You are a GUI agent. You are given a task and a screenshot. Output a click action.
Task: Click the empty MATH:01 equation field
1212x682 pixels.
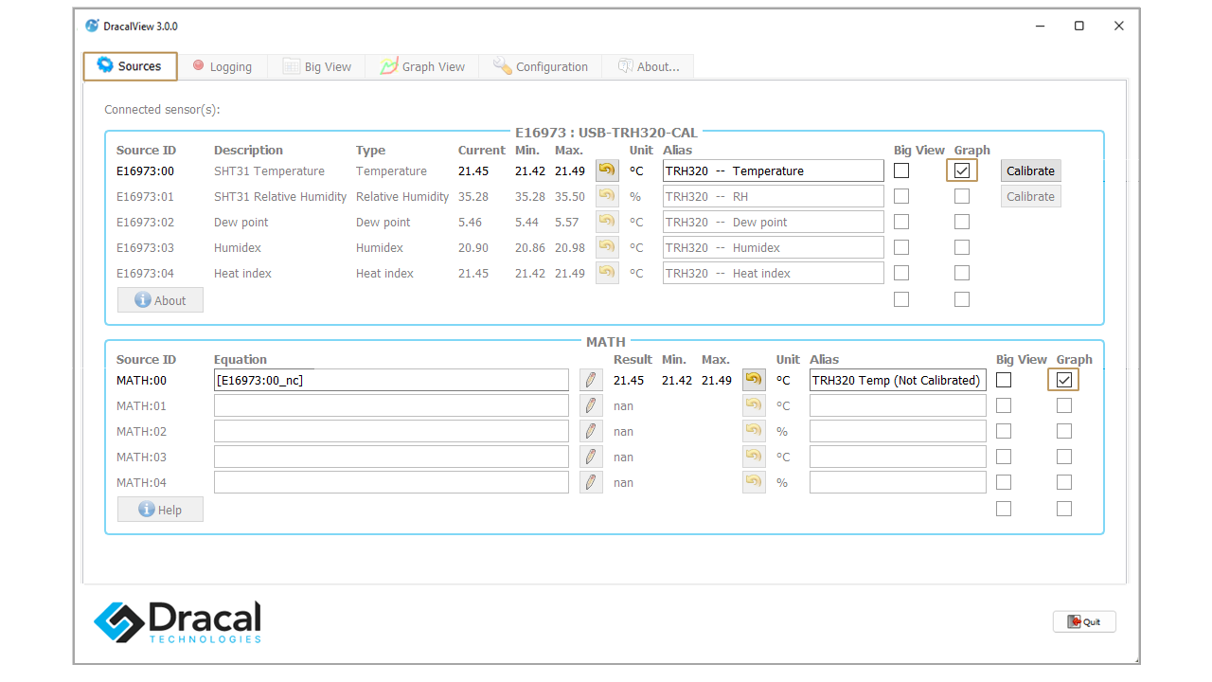(391, 405)
